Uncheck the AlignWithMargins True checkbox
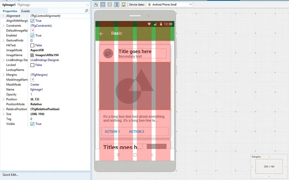The width and height of the screenshot is (289, 180). pyautogui.click(x=32, y=21)
